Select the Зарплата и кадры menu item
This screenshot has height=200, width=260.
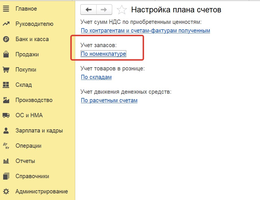pyautogui.click(x=39, y=131)
